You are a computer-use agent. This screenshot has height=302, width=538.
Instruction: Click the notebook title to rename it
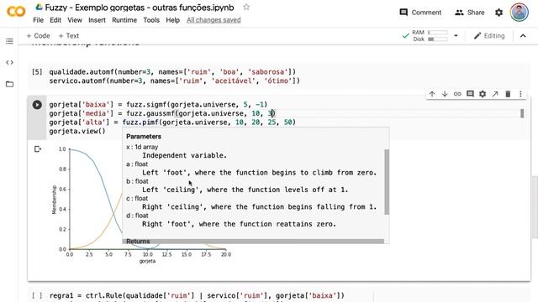[140, 8]
